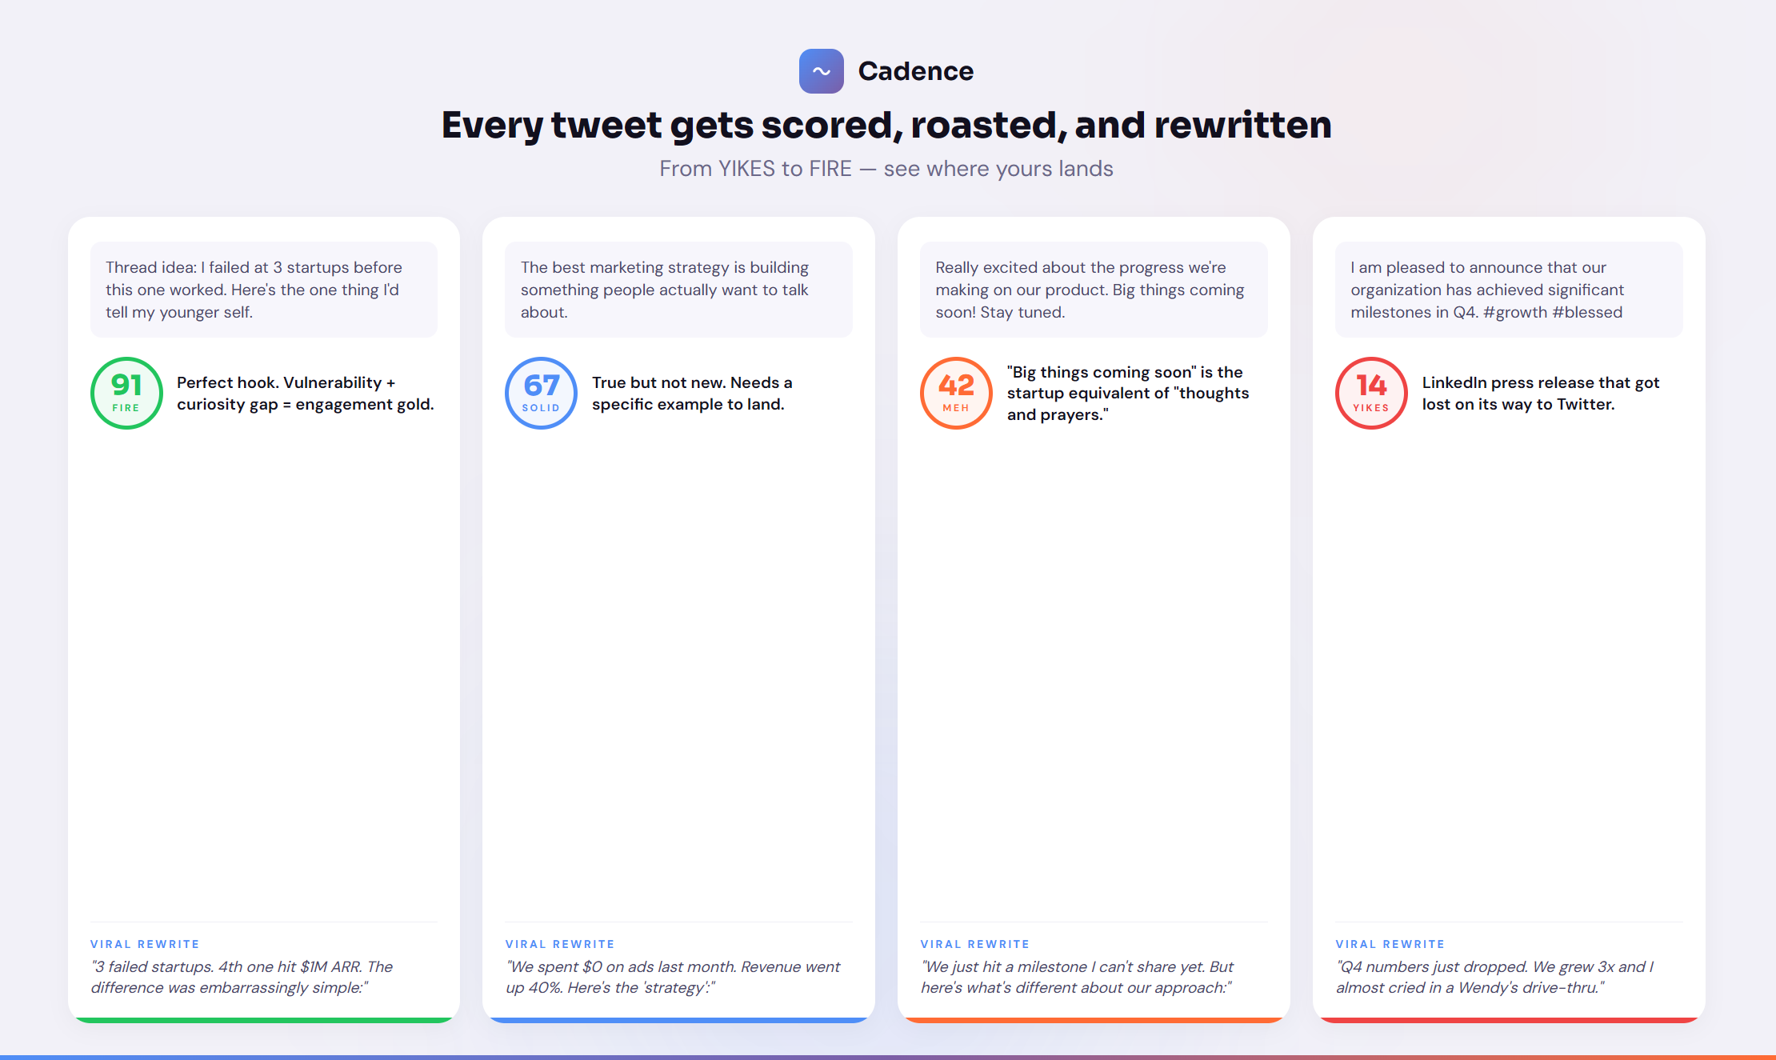The image size is (1776, 1060).
Task: Open the VIRAL REWRITE section on the FIRE card
Action: pyautogui.click(x=145, y=944)
